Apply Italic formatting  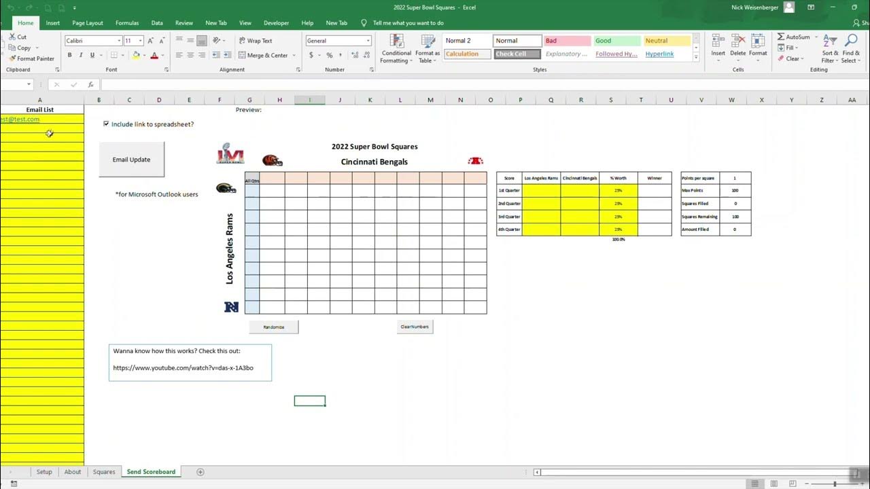coord(80,55)
